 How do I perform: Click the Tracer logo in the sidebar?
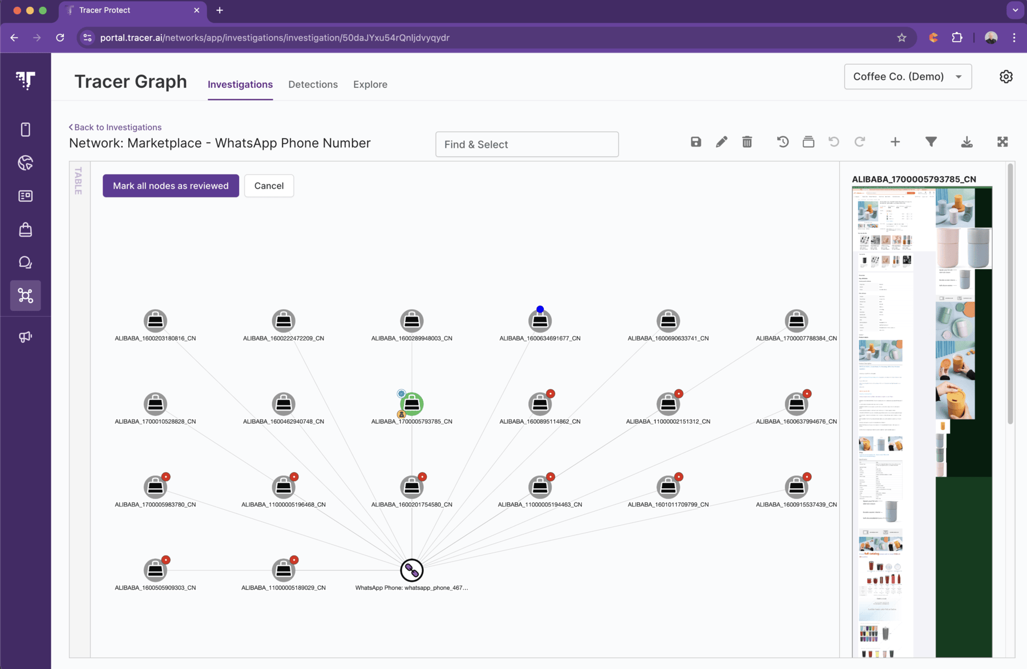point(26,80)
